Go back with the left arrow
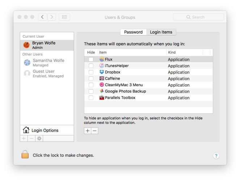 [43, 17]
